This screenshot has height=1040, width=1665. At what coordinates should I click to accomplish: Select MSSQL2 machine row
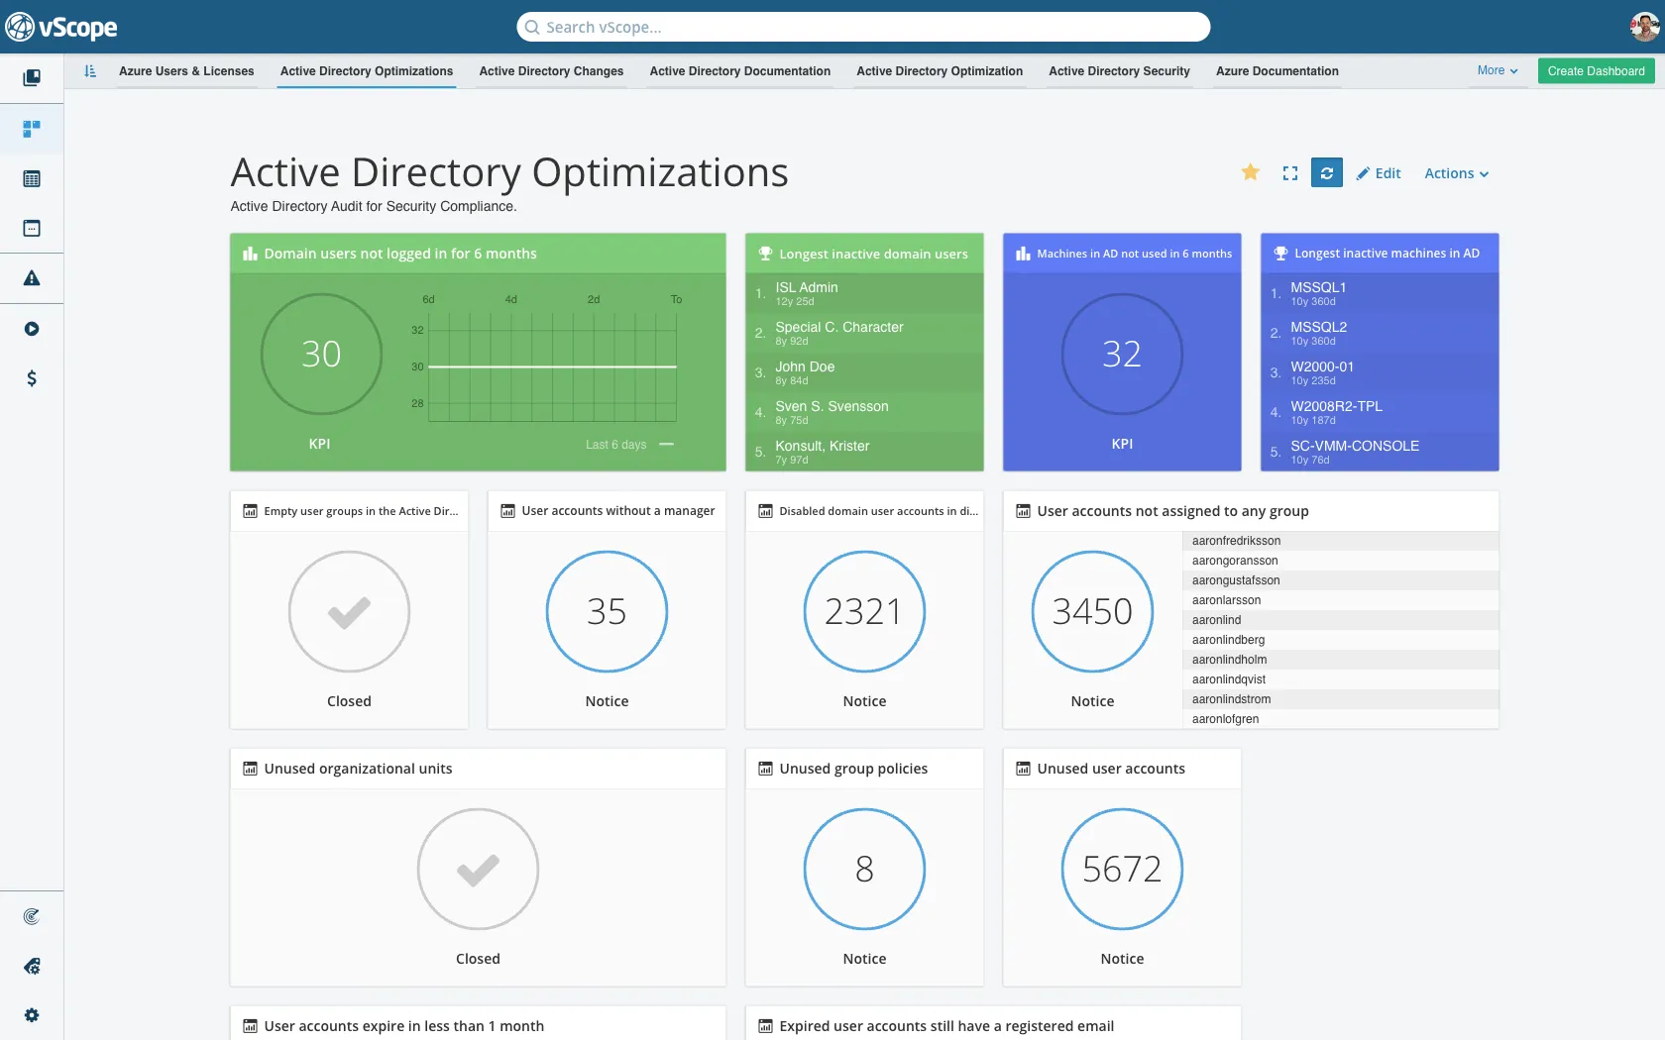1380,333
